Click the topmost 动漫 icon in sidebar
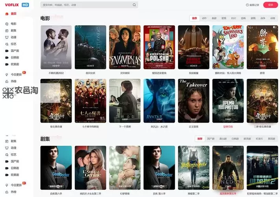280x197 pixels. 7,37
